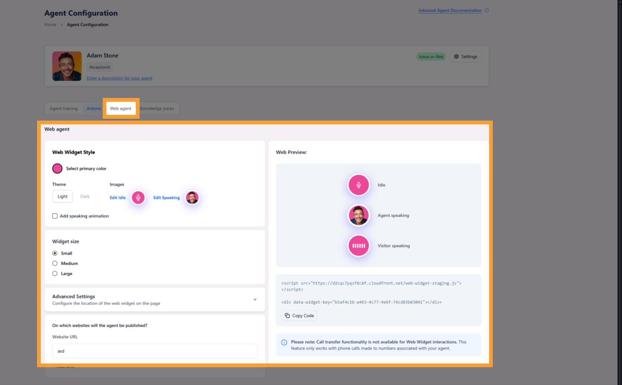Select the Medium widget size option
The width and height of the screenshot is (622, 385).
55,263
